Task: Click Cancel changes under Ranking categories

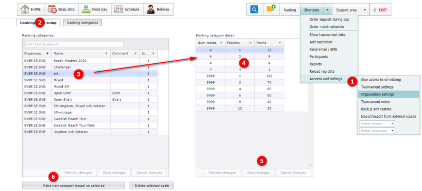Action: point(149,173)
